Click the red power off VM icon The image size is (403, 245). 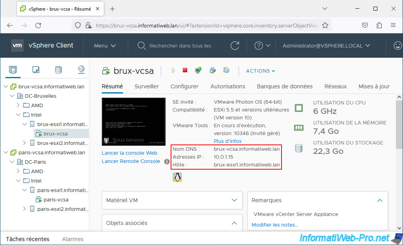click(185, 70)
